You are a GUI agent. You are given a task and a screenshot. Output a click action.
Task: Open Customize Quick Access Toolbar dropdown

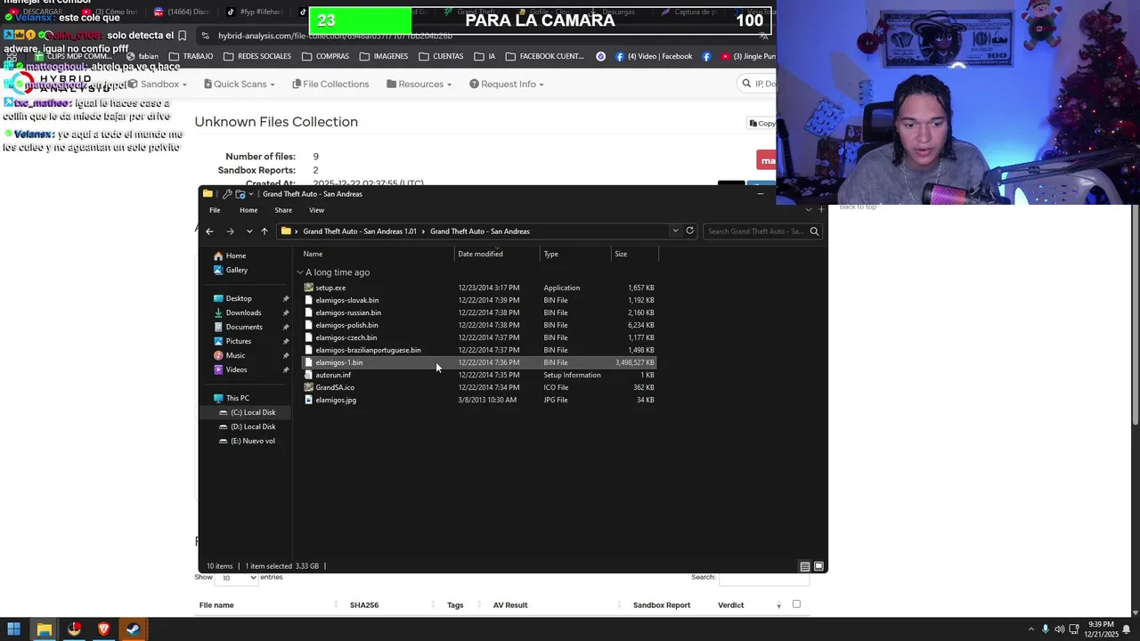click(x=251, y=194)
